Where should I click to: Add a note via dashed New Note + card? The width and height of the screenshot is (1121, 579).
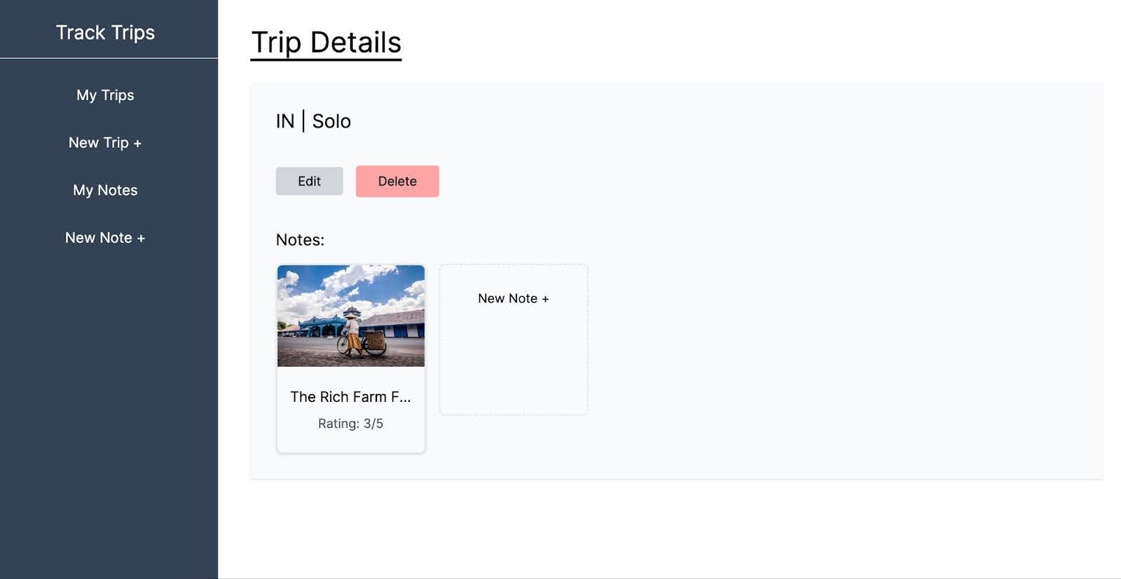[x=514, y=340]
